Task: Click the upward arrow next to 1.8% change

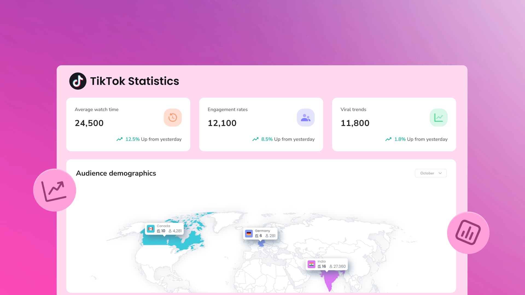Action: click(388, 139)
